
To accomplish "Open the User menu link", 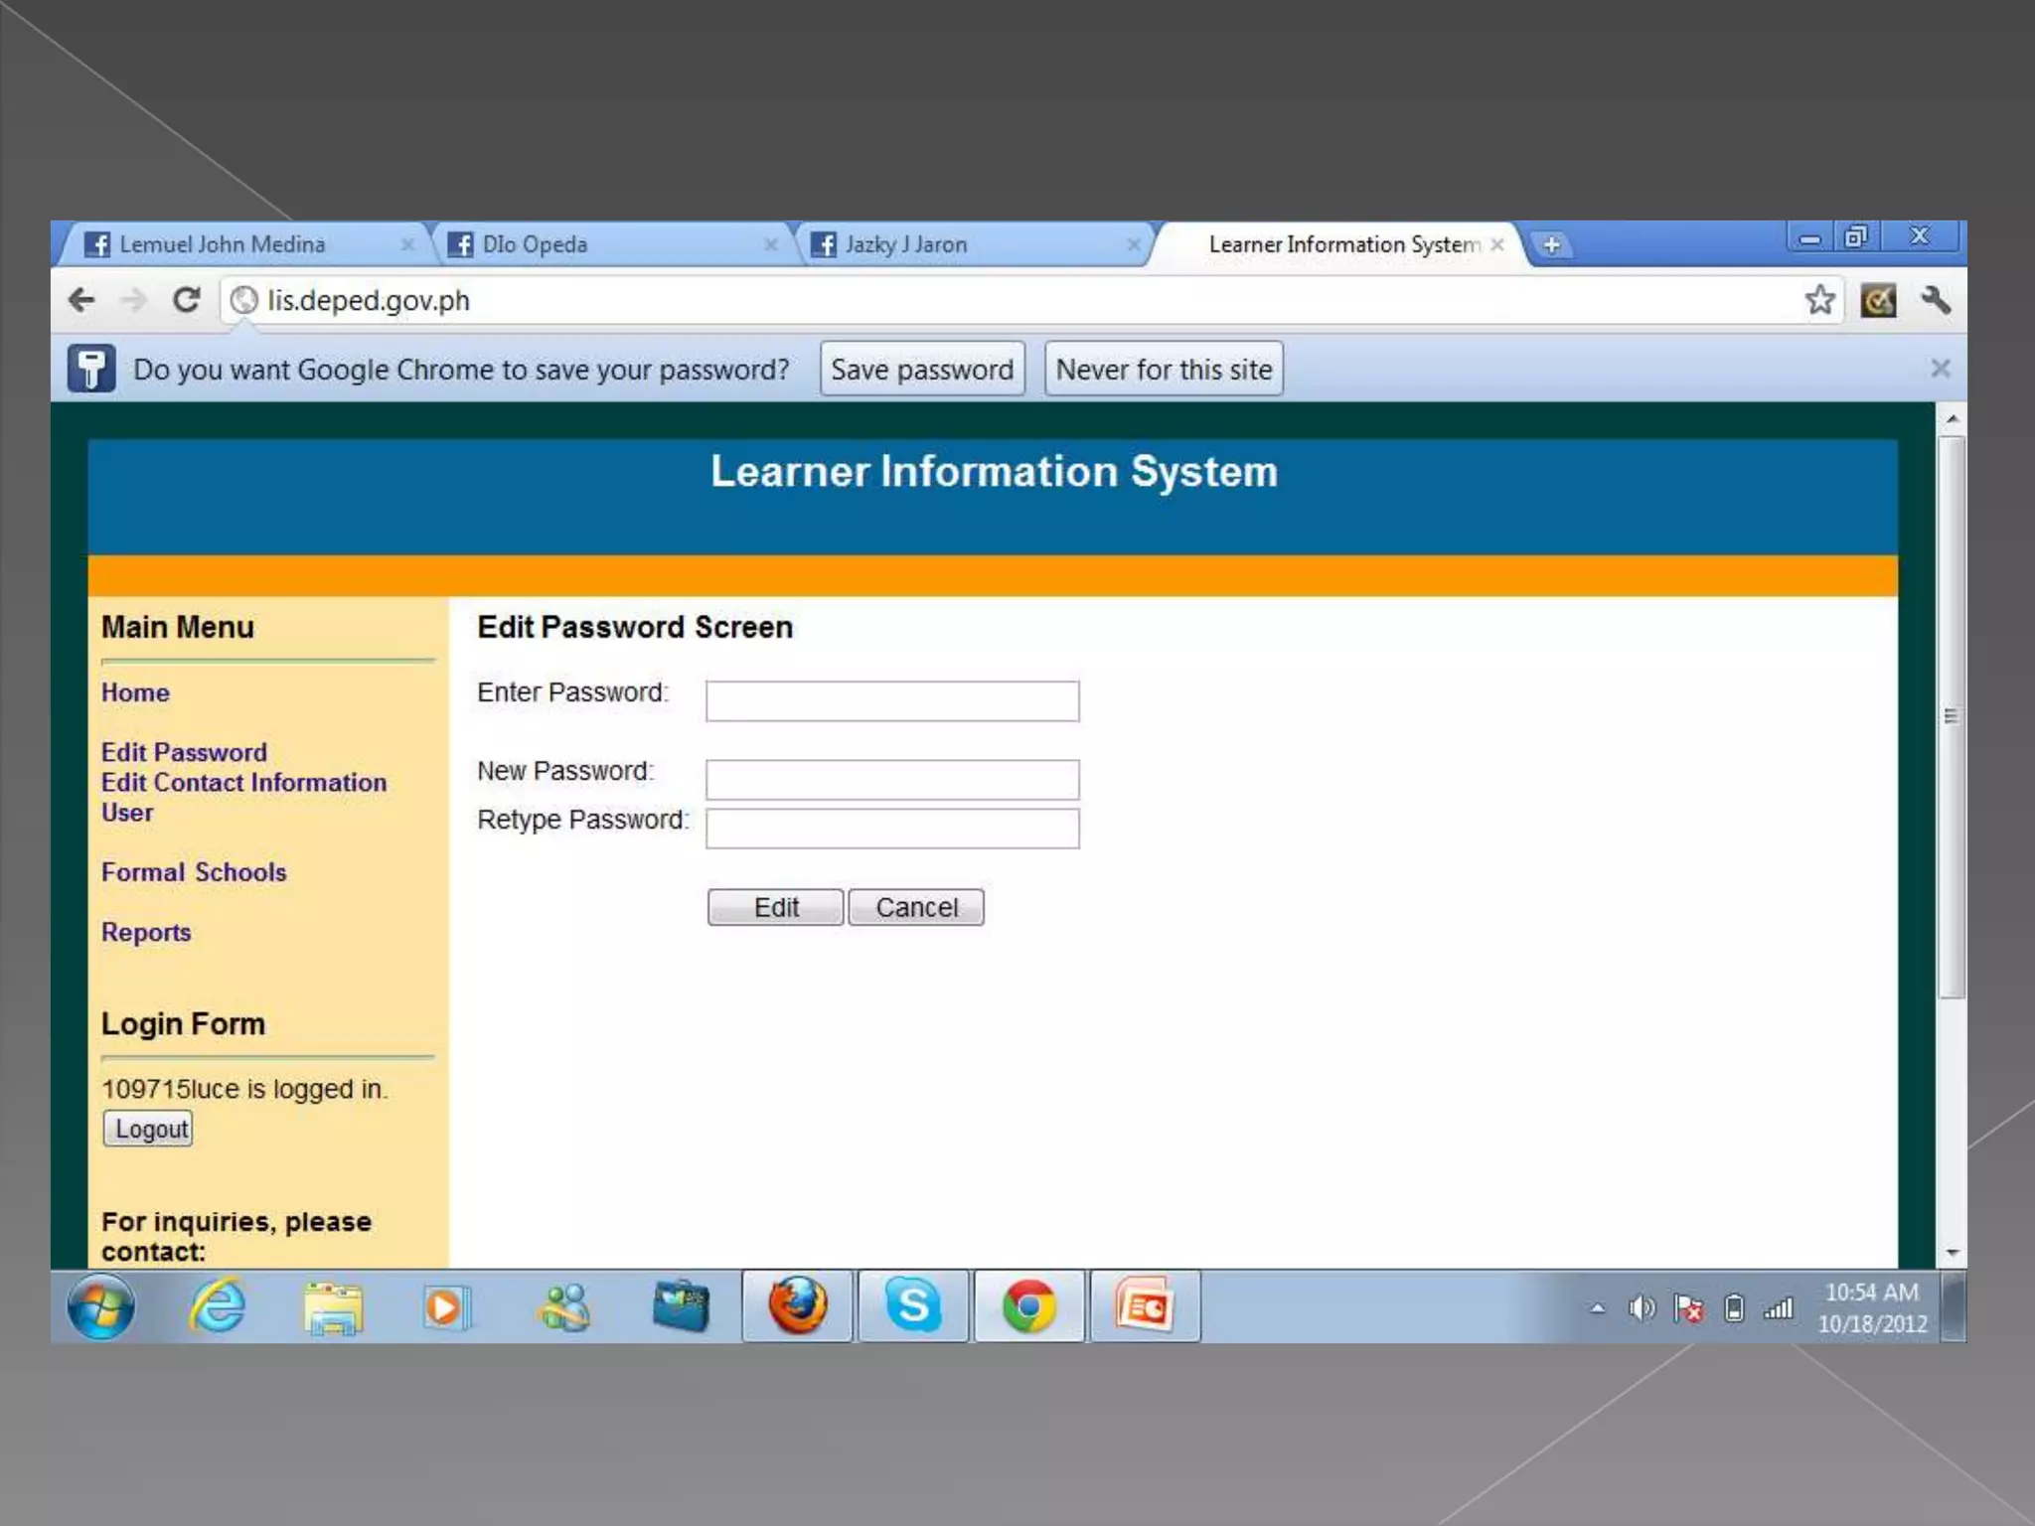I will 127,812.
